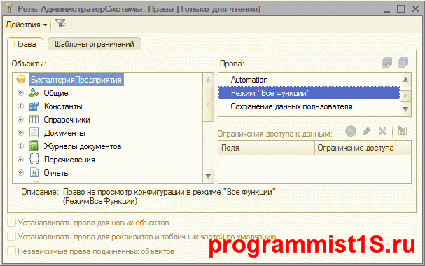Expand the Перечисления tree branch
The height and width of the screenshot is (266, 425).
pyautogui.click(x=20, y=160)
